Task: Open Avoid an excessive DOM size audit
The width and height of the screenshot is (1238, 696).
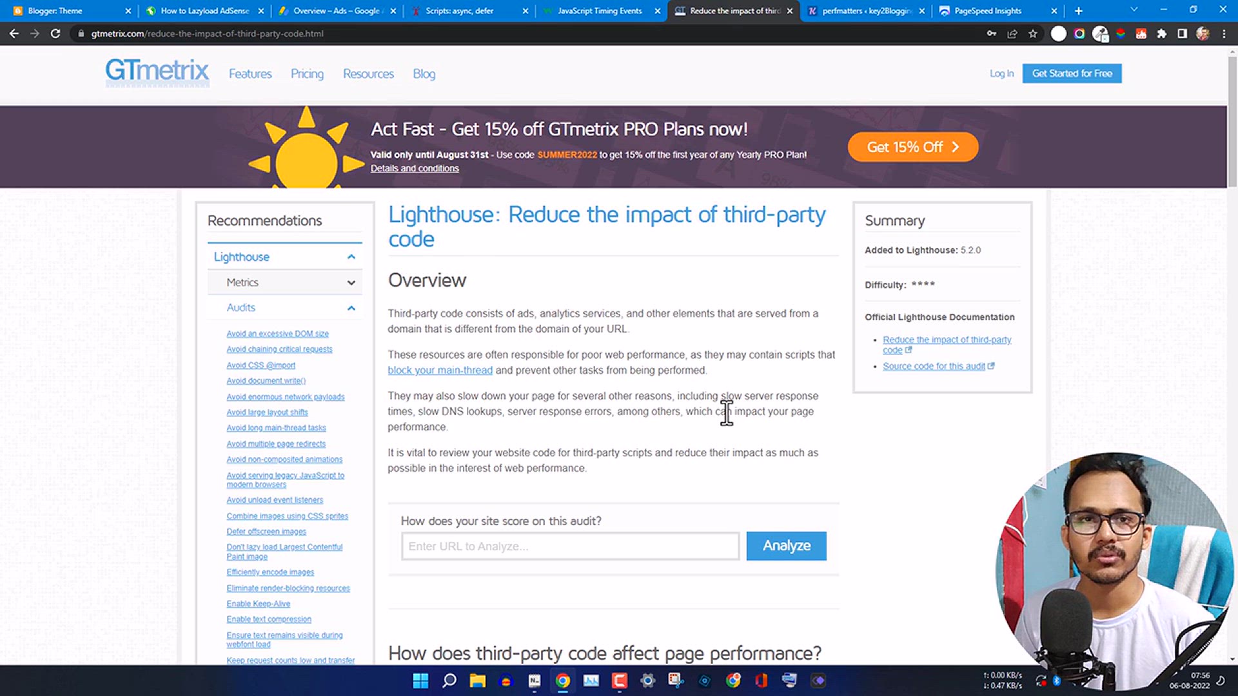Action: tap(277, 334)
